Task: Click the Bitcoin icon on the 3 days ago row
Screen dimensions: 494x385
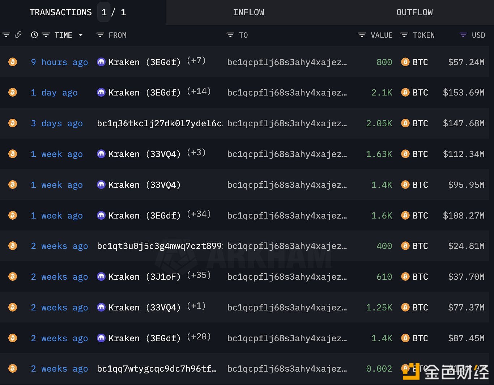Action: point(13,123)
